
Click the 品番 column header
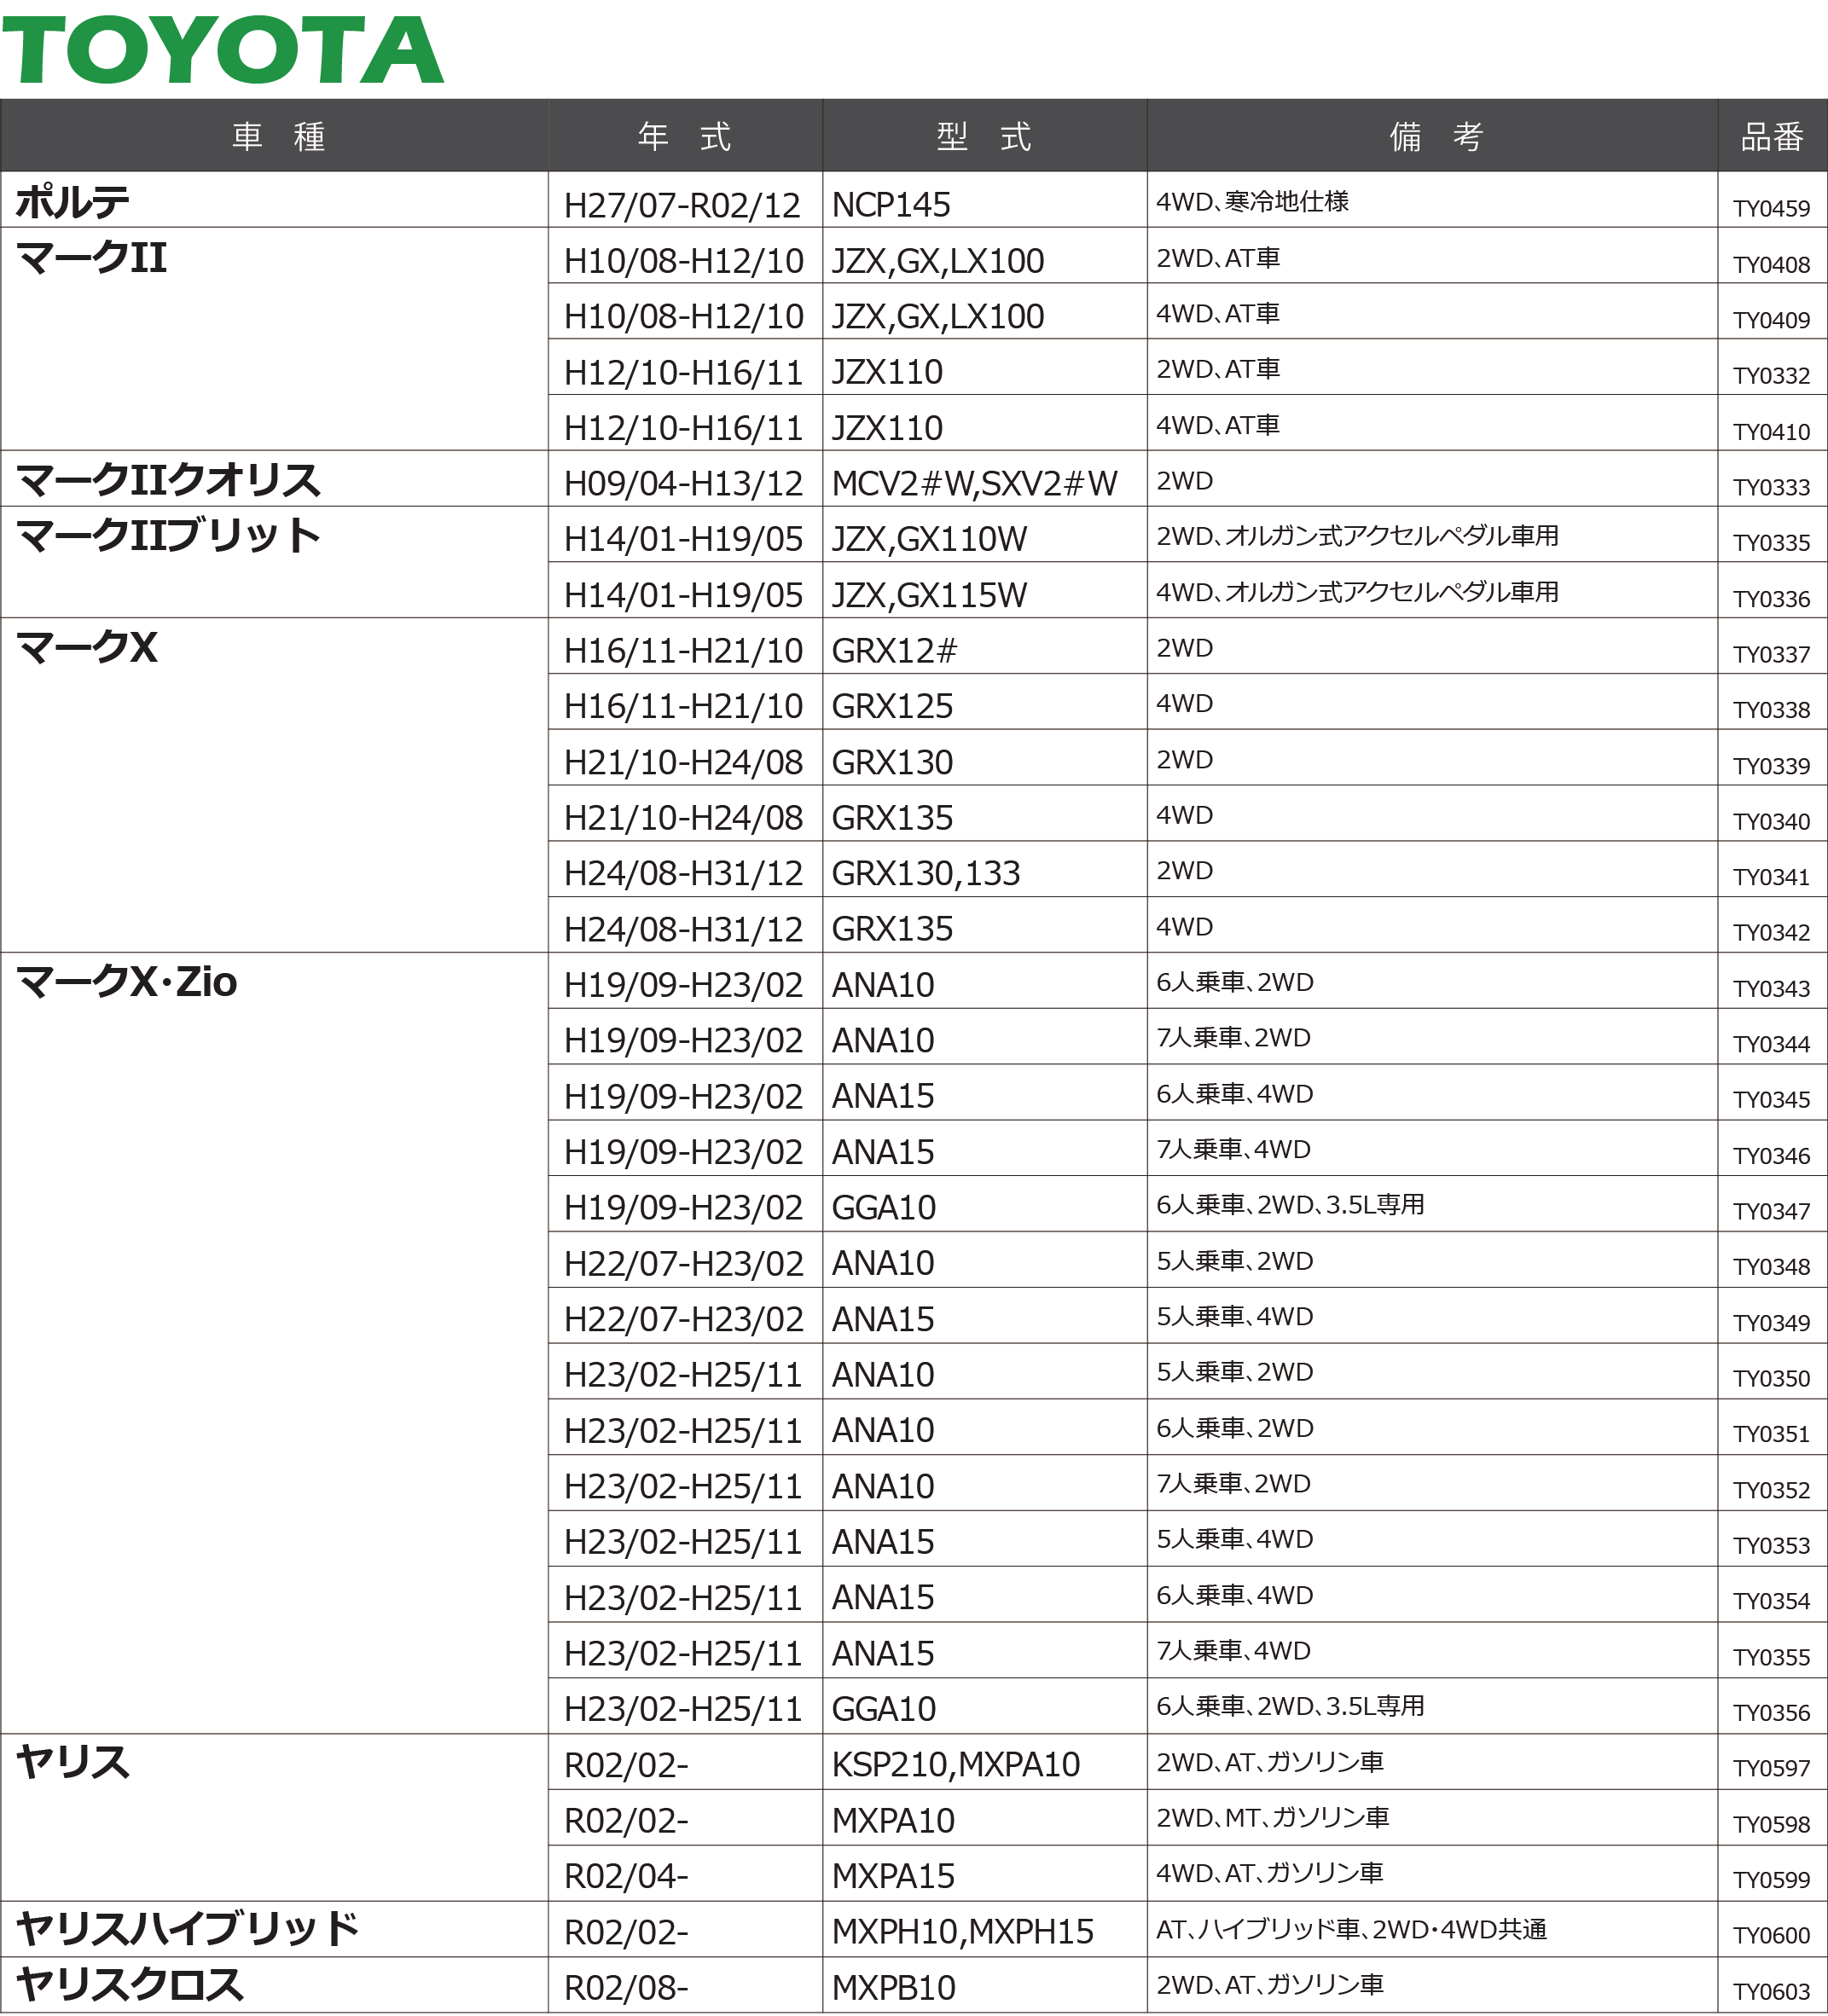tap(1771, 136)
